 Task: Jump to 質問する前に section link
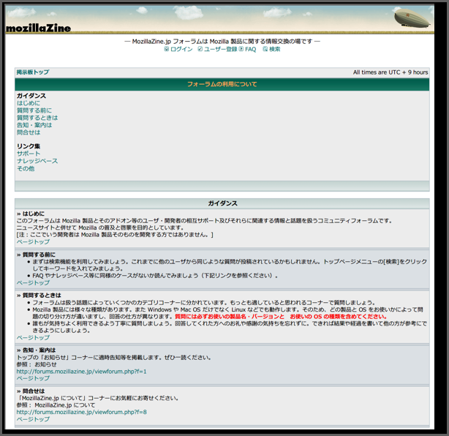click(x=34, y=110)
